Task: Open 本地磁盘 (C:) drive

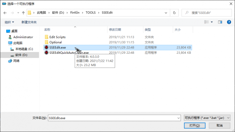Action: pyautogui.click(x=24, y=49)
